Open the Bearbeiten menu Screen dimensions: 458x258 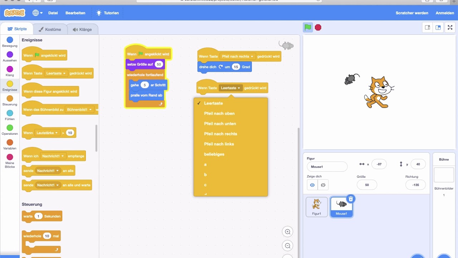75,13
